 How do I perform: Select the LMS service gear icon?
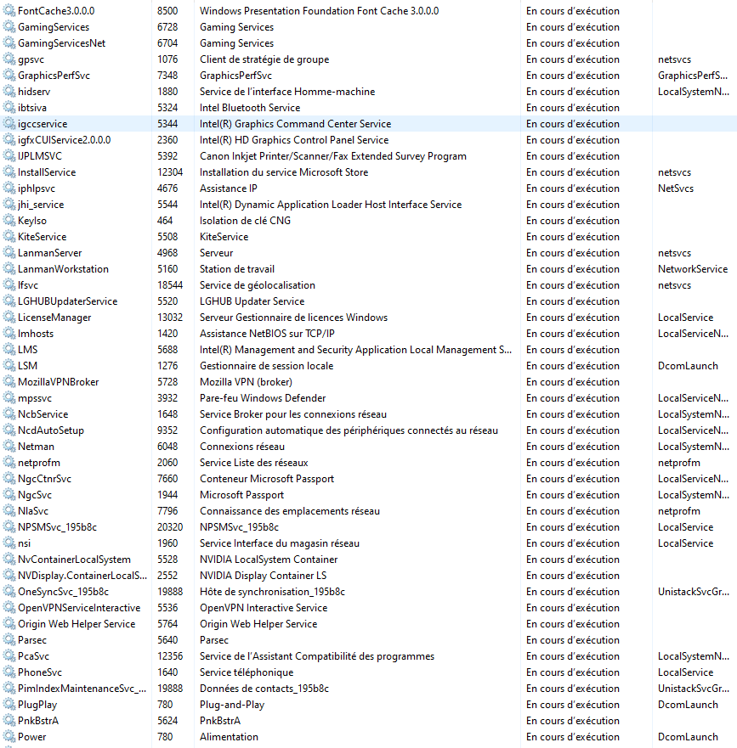click(9, 350)
